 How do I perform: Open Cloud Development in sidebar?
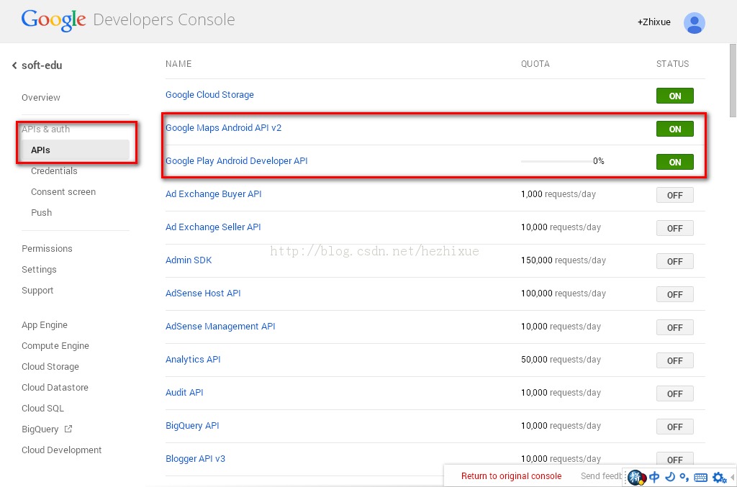62,450
